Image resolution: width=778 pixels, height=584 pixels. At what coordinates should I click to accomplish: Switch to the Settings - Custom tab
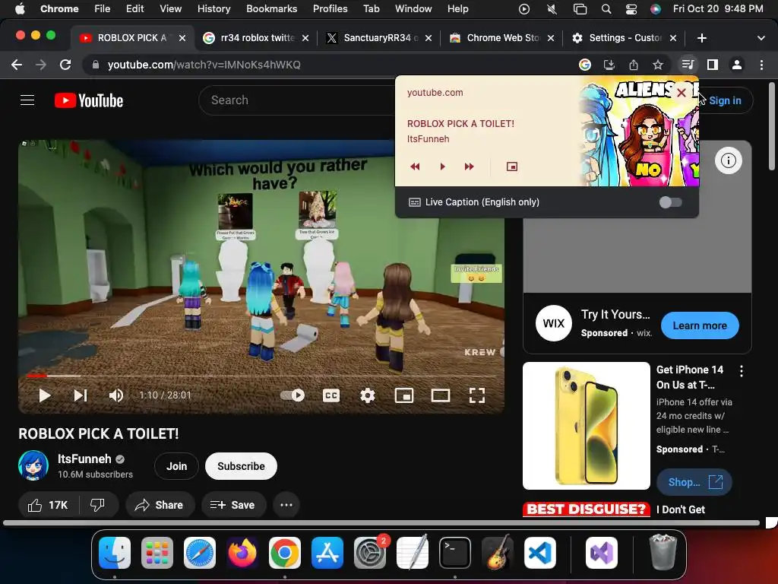(624, 38)
